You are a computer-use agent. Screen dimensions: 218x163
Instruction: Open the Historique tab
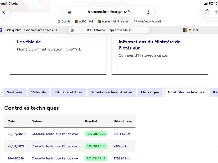coord(150,92)
